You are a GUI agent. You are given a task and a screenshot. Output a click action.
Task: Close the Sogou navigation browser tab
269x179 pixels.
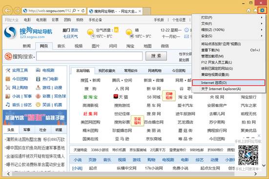tap(140, 11)
